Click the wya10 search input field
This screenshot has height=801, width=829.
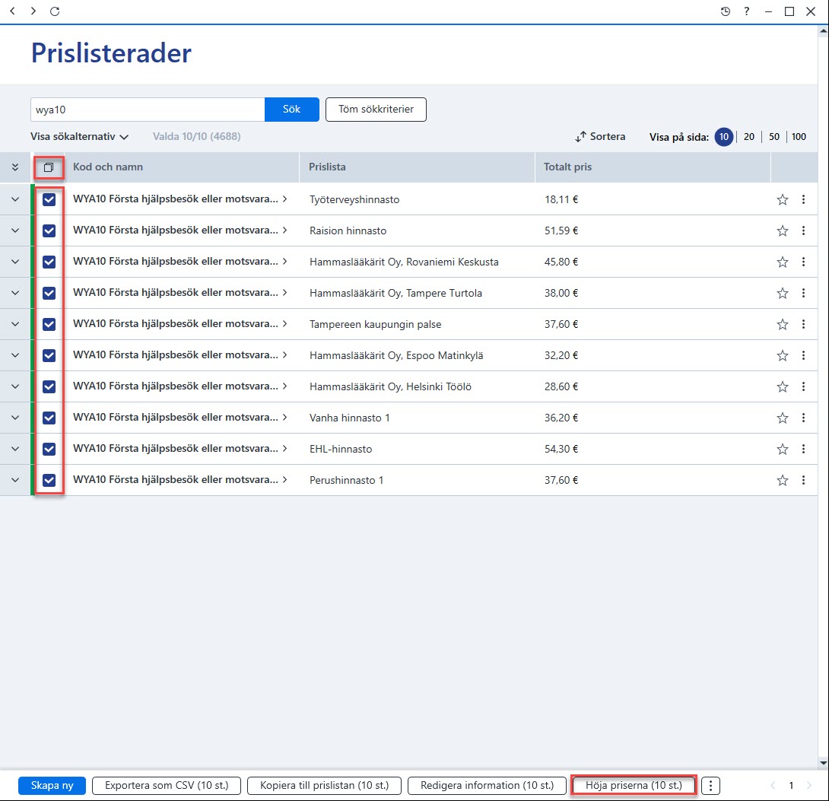(x=148, y=110)
